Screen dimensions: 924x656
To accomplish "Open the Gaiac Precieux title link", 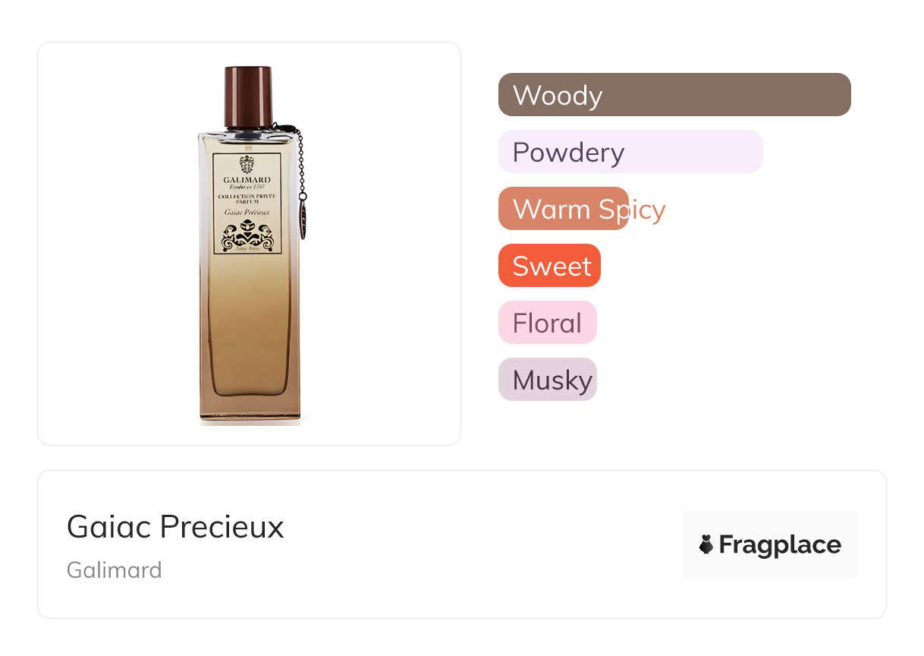I will [x=175, y=526].
